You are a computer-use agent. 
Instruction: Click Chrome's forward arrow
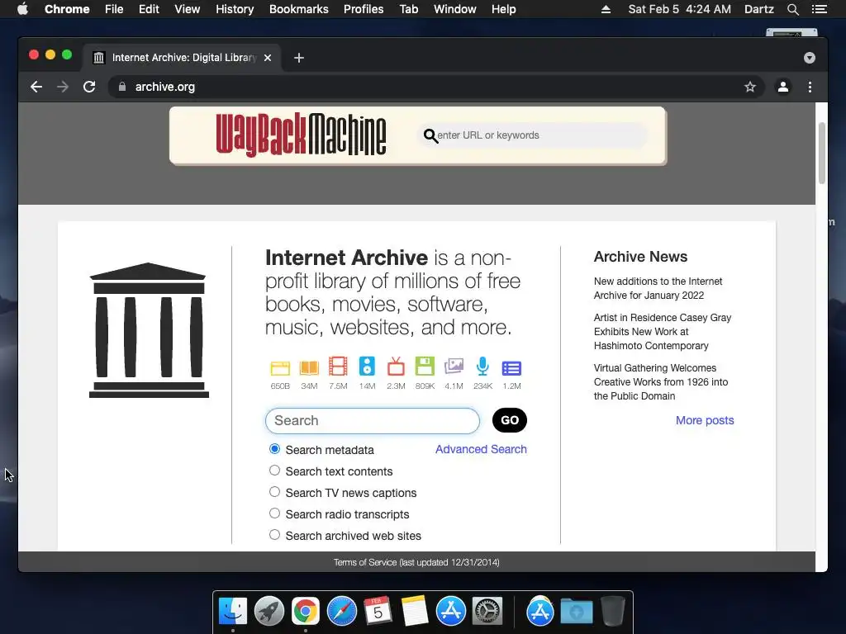click(x=63, y=87)
